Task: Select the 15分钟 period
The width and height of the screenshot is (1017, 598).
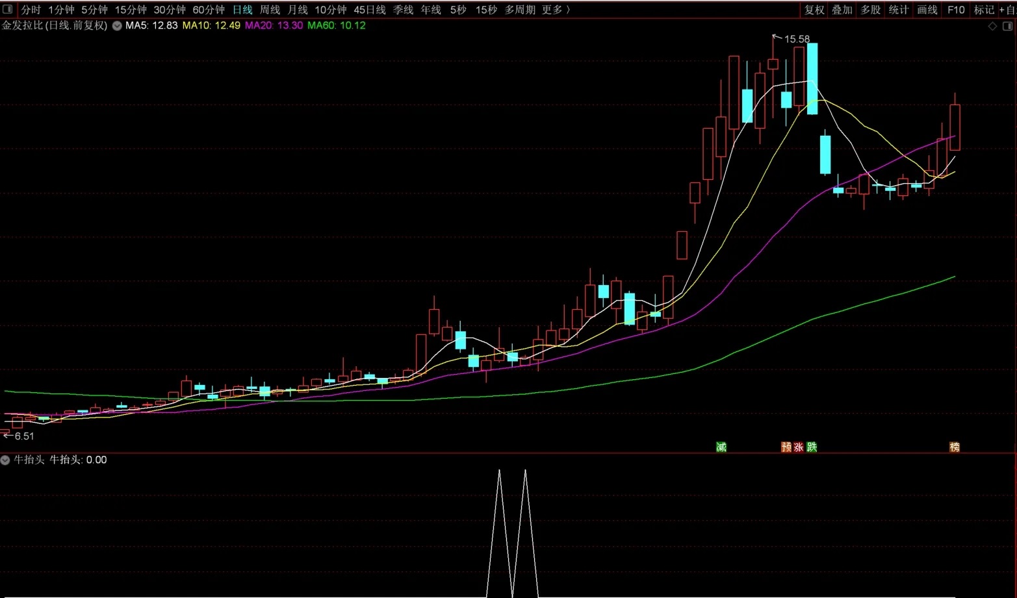Action: click(x=131, y=10)
